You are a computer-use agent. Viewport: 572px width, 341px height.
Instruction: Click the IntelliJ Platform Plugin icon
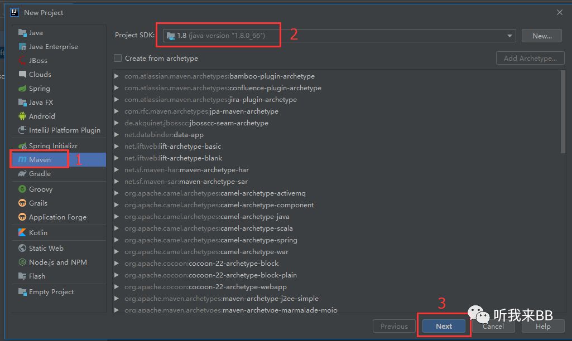(x=22, y=130)
